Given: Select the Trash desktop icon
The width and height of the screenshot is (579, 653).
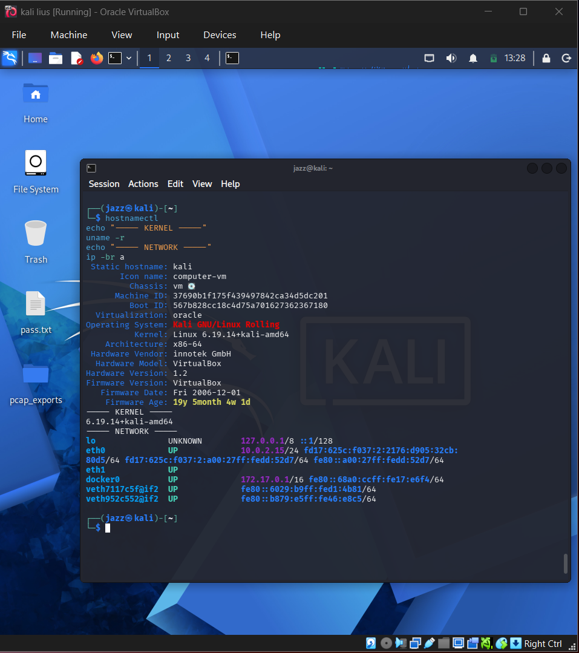Looking at the screenshot, I should 36,242.
